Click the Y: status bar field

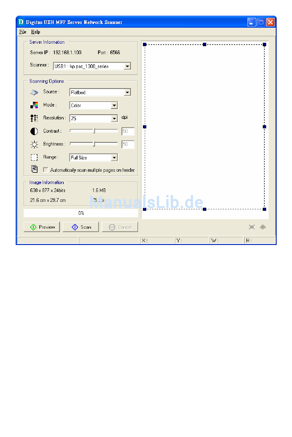(x=192, y=240)
